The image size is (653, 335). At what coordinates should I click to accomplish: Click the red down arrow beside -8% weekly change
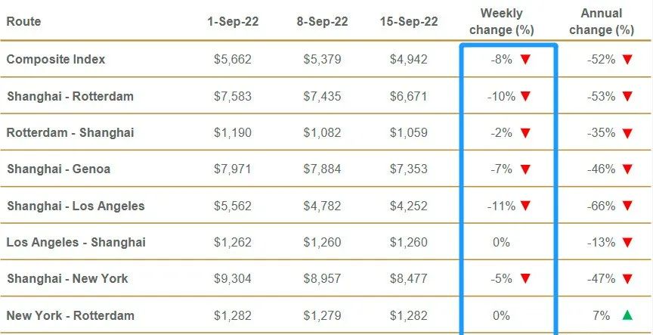[525, 60]
